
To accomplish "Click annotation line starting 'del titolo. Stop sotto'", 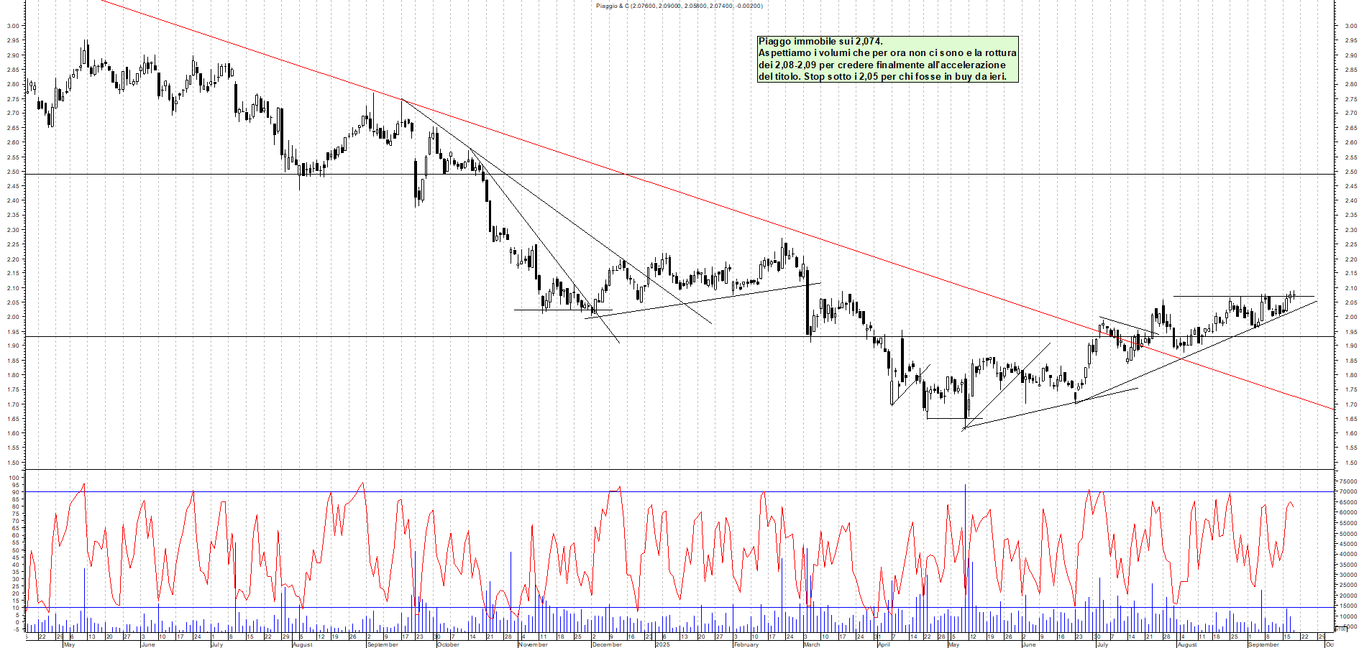I will click(x=882, y=76).
